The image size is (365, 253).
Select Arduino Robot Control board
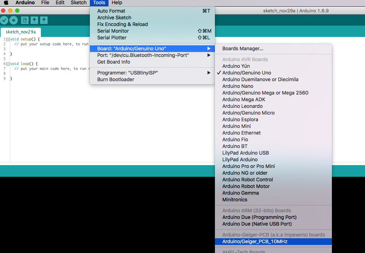pyautogui.click(x=273, y=180)
